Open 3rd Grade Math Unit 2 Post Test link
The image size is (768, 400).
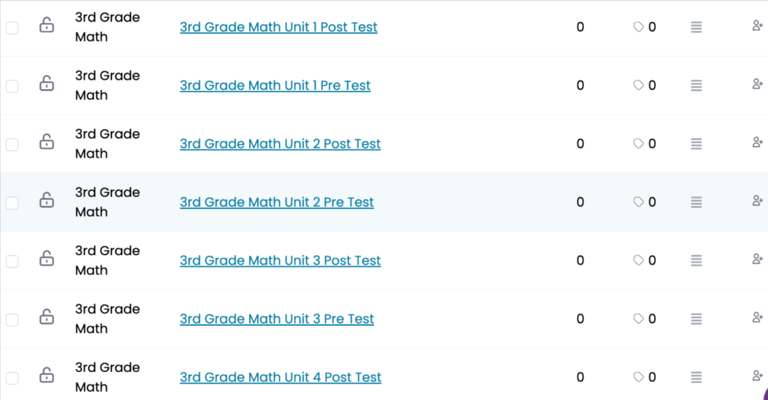pyautogui.click(x=280, y=144)
